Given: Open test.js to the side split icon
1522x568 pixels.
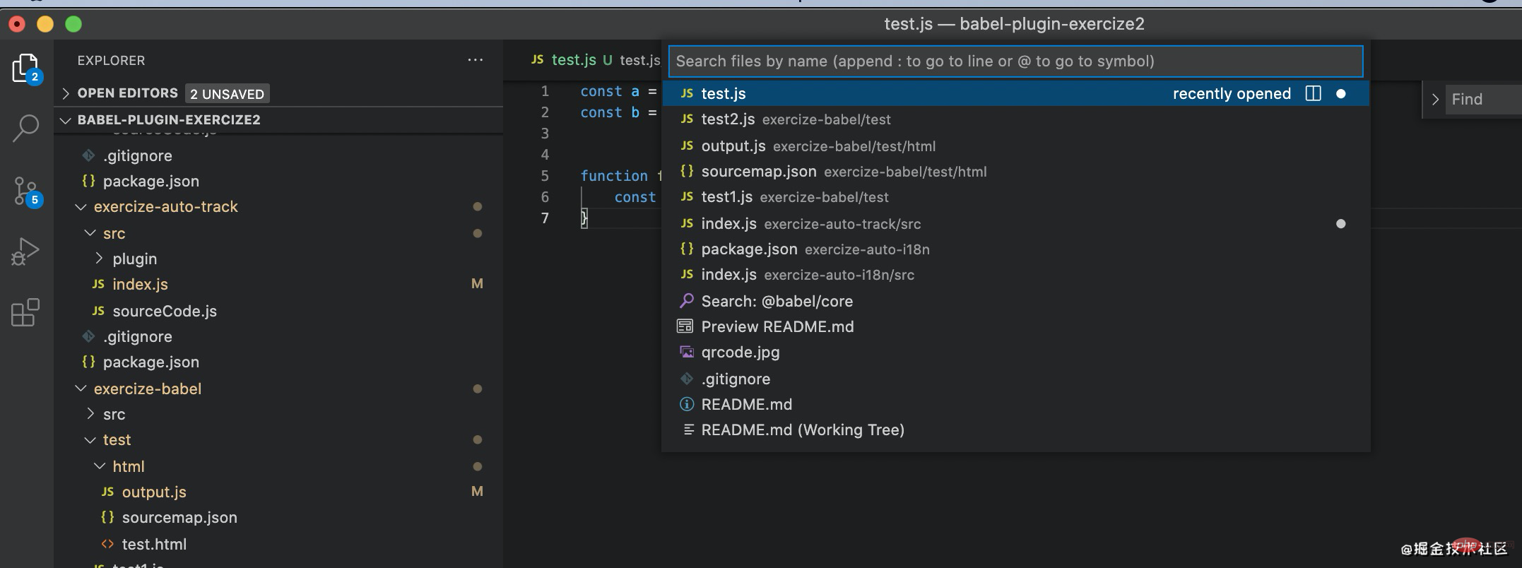Looking at the screenshot, I should (1313, 94).
